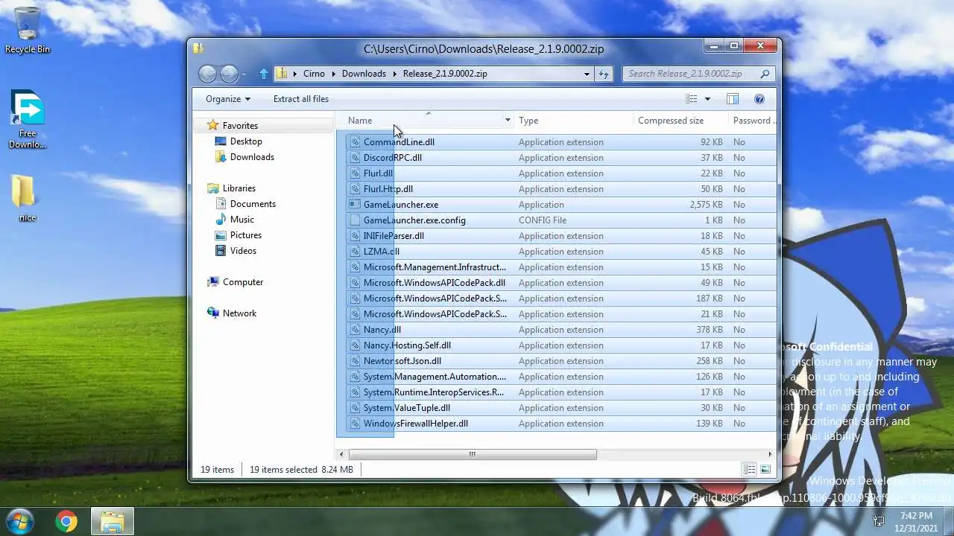Click the Back navigation arrow
The image size is (954, 536).
pos(208,74)
